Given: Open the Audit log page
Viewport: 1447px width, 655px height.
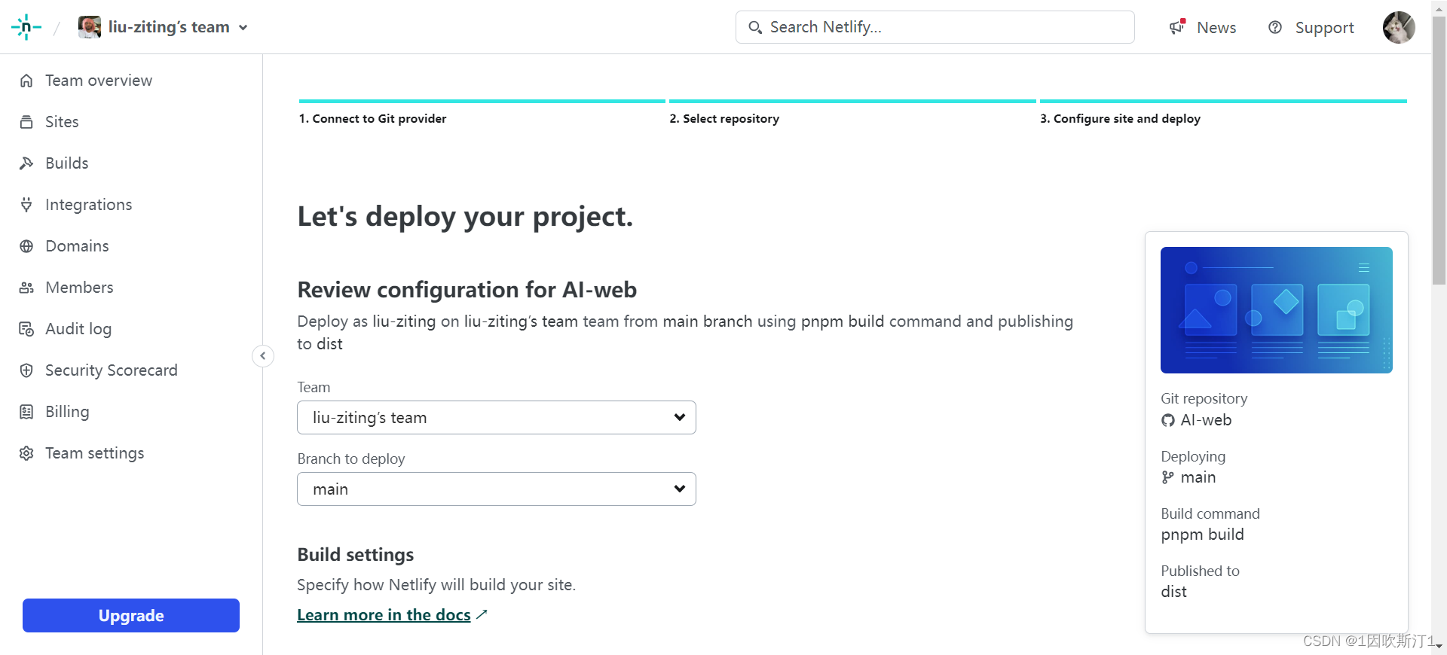Looking at the screenshot, I should [78, 329].
